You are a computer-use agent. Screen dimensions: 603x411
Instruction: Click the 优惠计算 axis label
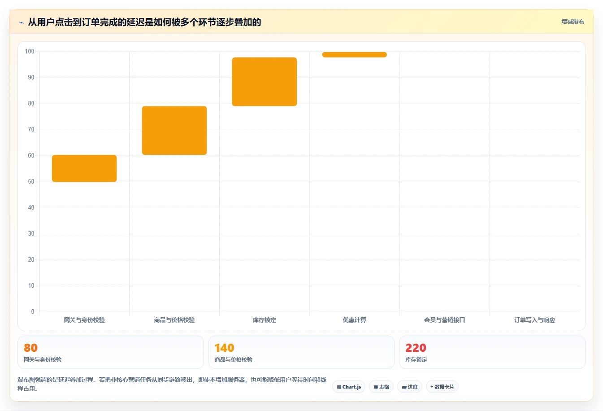click(355, 320)
